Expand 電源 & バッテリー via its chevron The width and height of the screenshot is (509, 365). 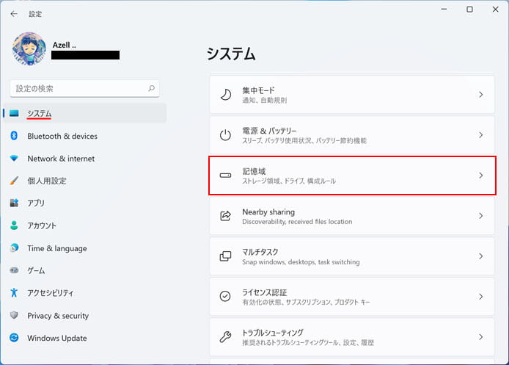coord(480,135)
